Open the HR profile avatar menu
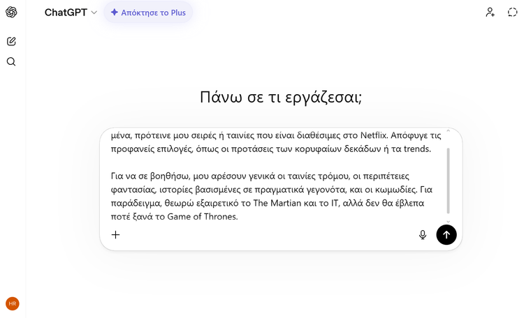Image resolution: width=524 pixels, height=318 pixels. pos(12,303)
